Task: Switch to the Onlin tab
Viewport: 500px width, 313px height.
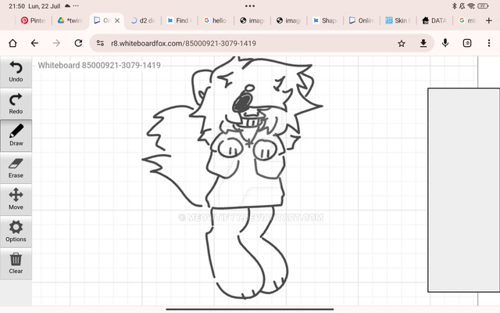Action: 361,20
